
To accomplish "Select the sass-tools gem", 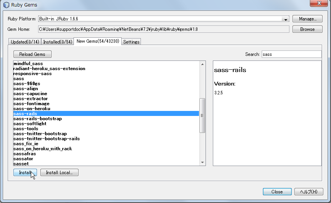I will [x=106, y=129].
